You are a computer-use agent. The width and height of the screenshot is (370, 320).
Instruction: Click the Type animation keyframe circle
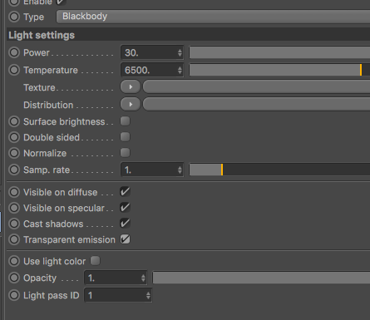[14, 17]
